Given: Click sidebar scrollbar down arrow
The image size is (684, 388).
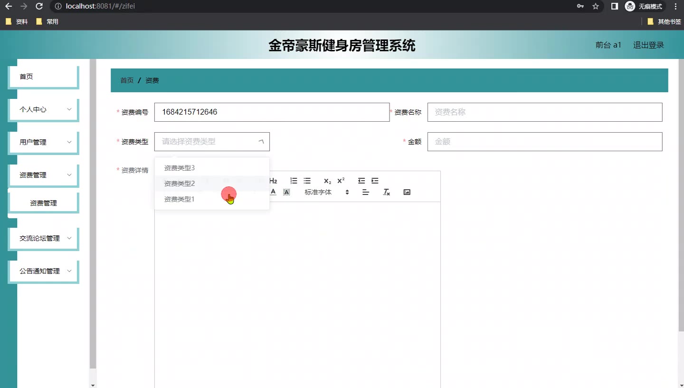Looking at the screenshot, I should 93,385.
